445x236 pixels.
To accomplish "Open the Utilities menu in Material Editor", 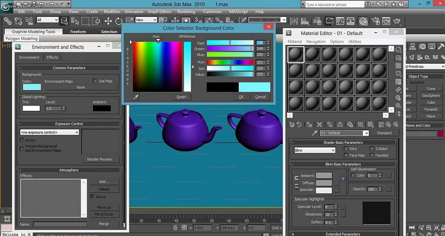I will [355, 42].
